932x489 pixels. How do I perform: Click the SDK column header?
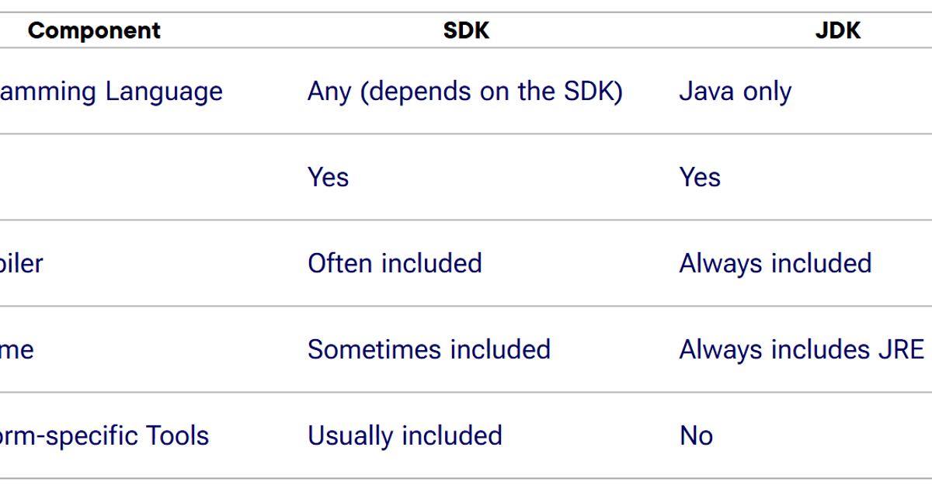pos(466,30)
